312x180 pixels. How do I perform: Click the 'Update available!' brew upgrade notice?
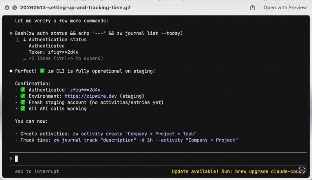[x=235, y=171]
